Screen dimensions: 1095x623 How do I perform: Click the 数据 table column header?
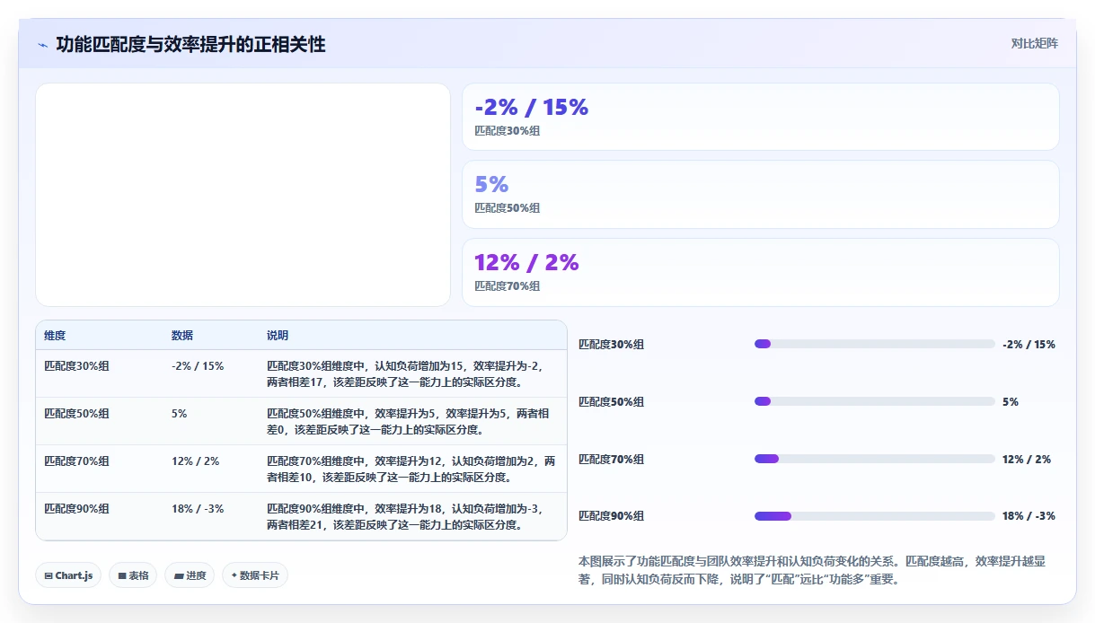click(182, 336)
